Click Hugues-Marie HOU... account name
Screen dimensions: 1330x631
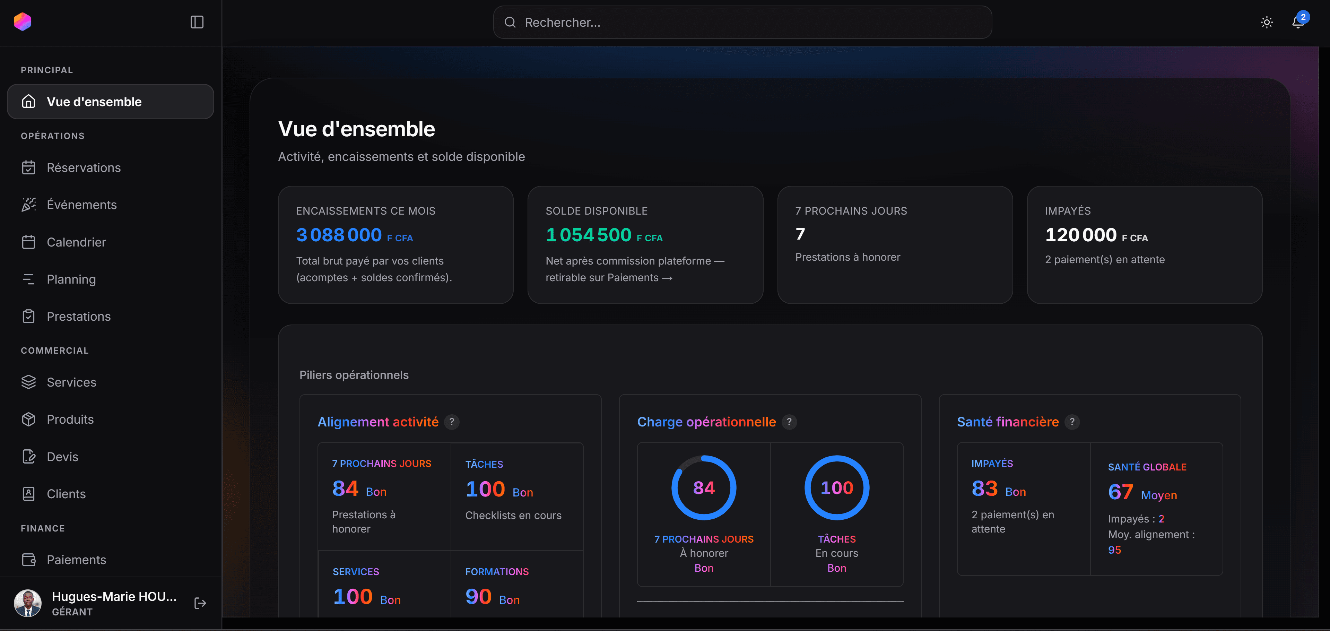pyautogui.click(x=114, y=596)
